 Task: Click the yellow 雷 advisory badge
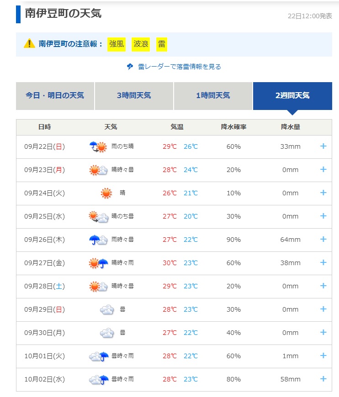coord(162,44)
